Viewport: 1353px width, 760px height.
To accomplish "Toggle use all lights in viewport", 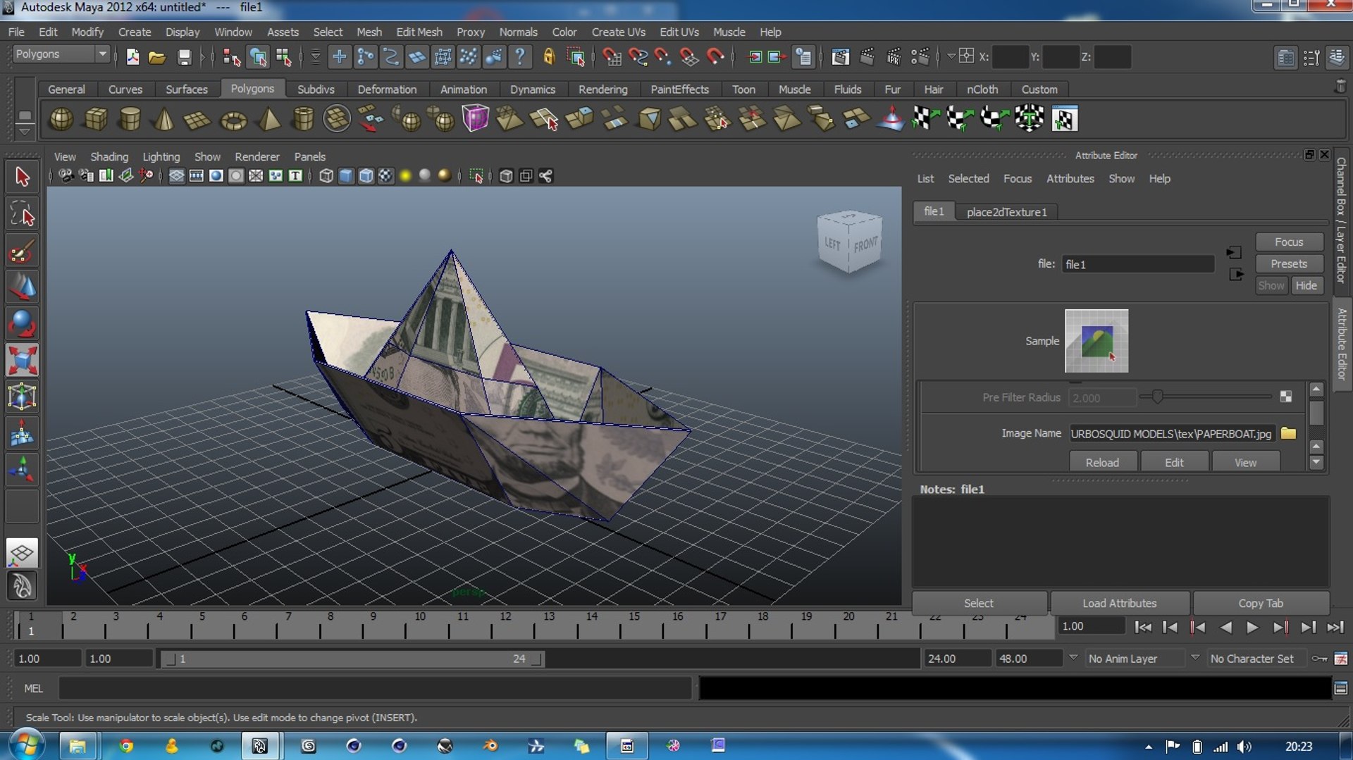I will point(405,176).
